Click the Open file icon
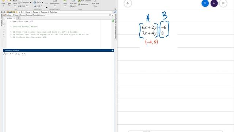Viewport: 234px width, 132px height. pyautogui.click(x=9, y=1)
